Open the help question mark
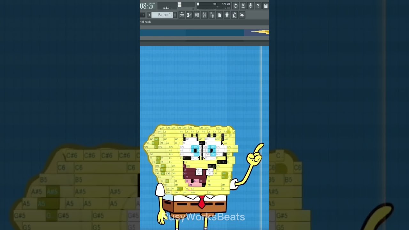Viewport: 409px width, 230px height. (258, 6)
